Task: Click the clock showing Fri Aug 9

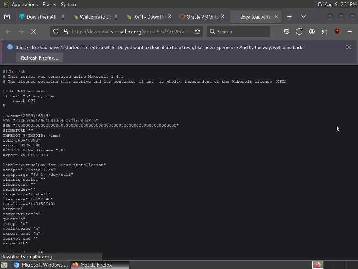Action: point(337,4)
